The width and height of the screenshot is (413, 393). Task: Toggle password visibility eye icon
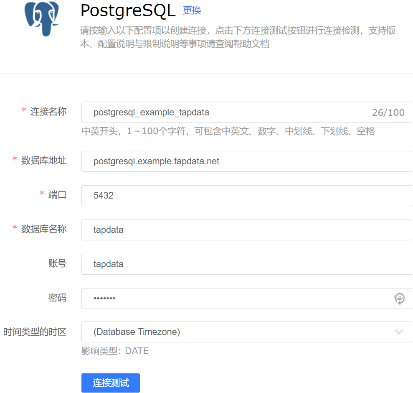click(399, 299)
